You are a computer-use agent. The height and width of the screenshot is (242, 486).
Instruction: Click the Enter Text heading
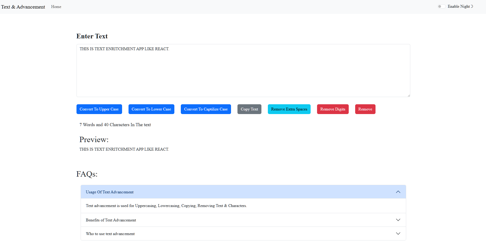pyautogui.click(x=92, y=36)
